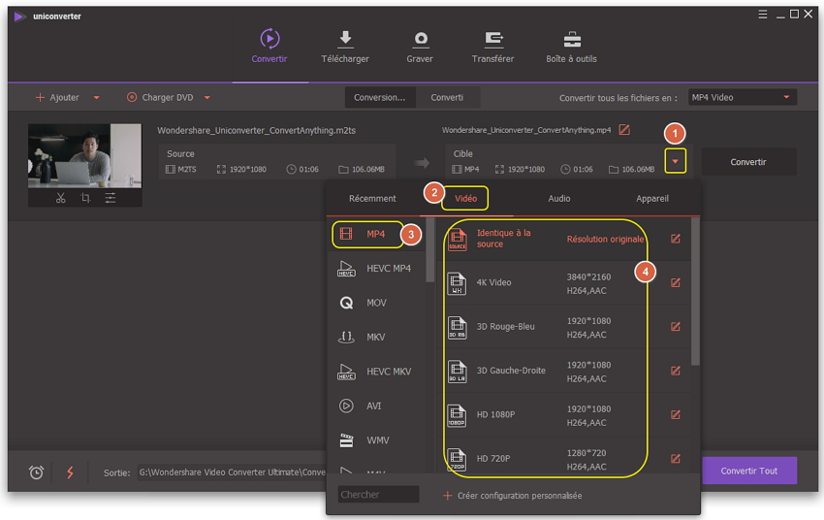The image size is (824, 520).
Task: Click Créer configuration personnalisée
Action: [x=513, y=496]
